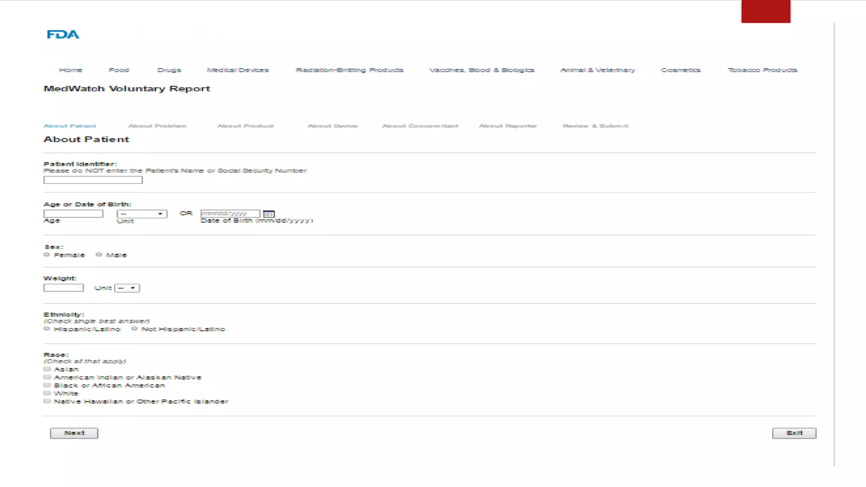Click the FDA logo
The height and width of the screenshot is (487, 866).
63,34
